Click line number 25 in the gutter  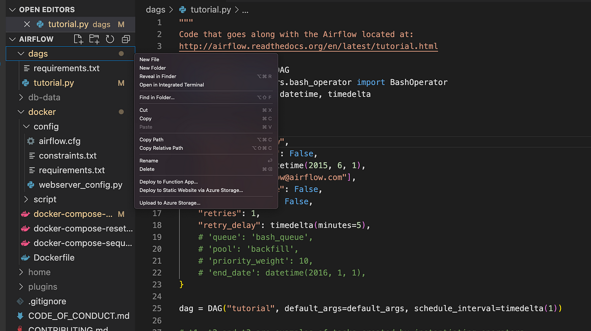point(157,308)
